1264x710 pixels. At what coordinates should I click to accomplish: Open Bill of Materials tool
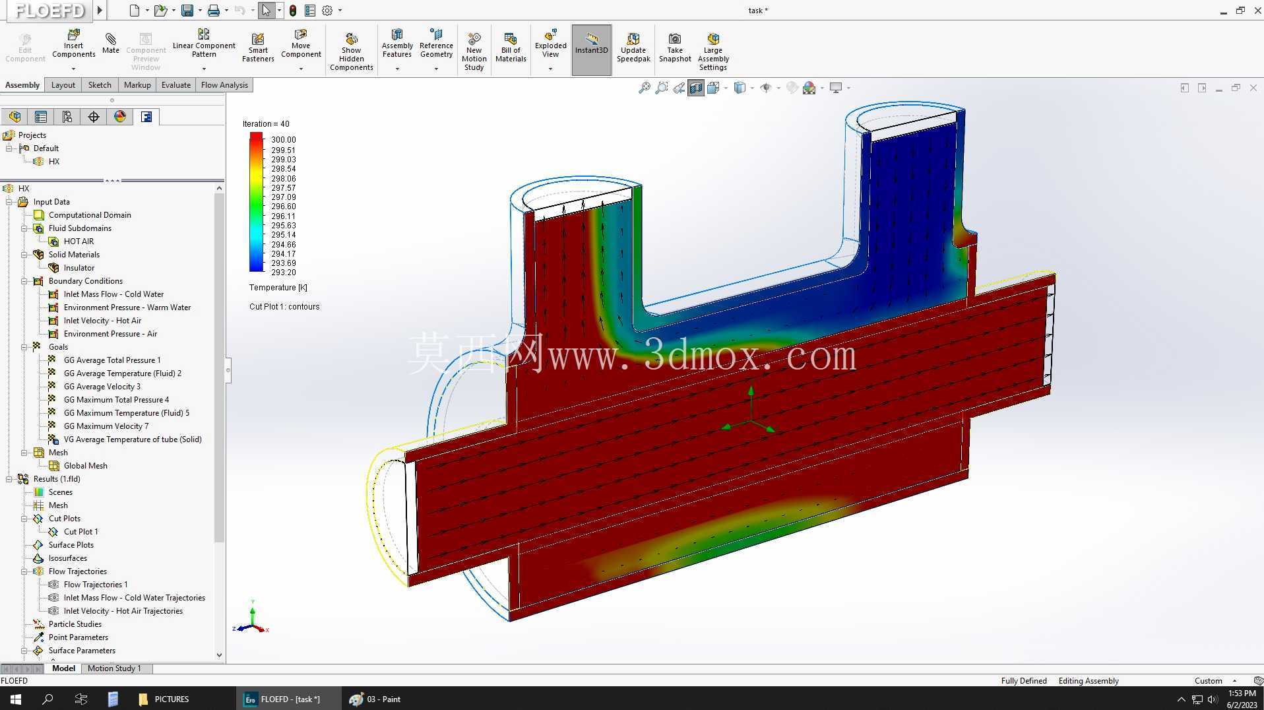click(511, 48)
